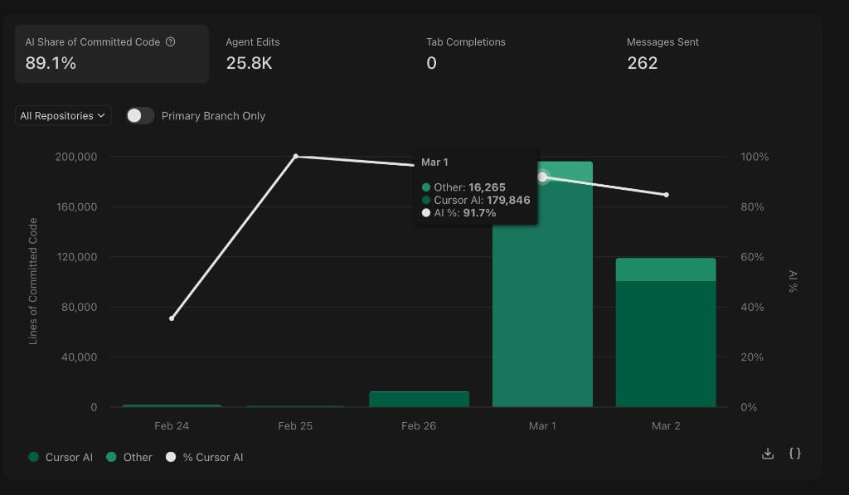Select the white data point on Mar 1
Viewport: 849px width, 495px height.
click(x=542, y=176)
